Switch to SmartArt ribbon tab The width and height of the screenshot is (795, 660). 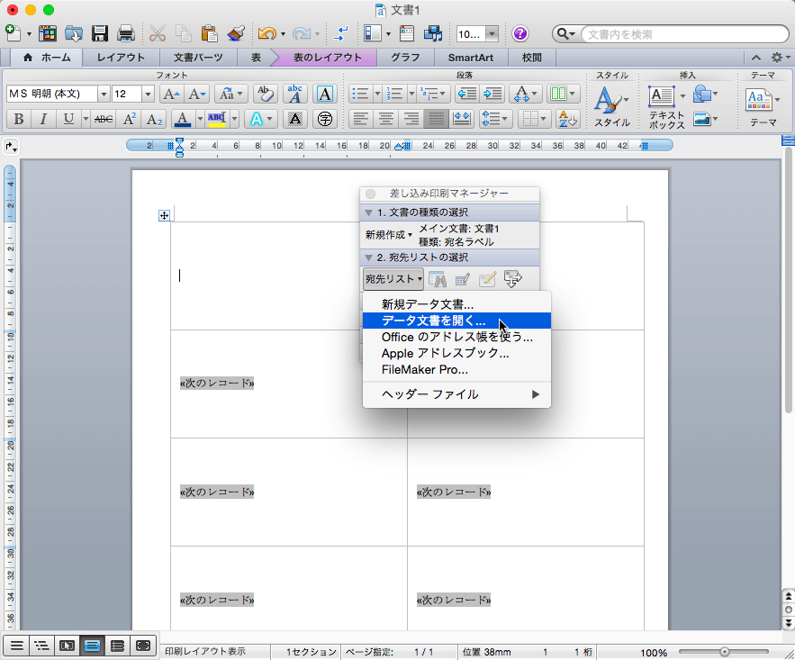(x=471, y=58)
